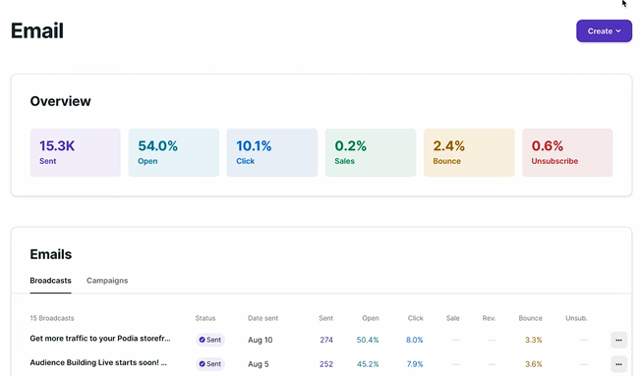Image resolution: width=641 pixels, height=376 pixels.
Task: Click the "15 Broadcasts" count label
Action: tap(52, 318)
